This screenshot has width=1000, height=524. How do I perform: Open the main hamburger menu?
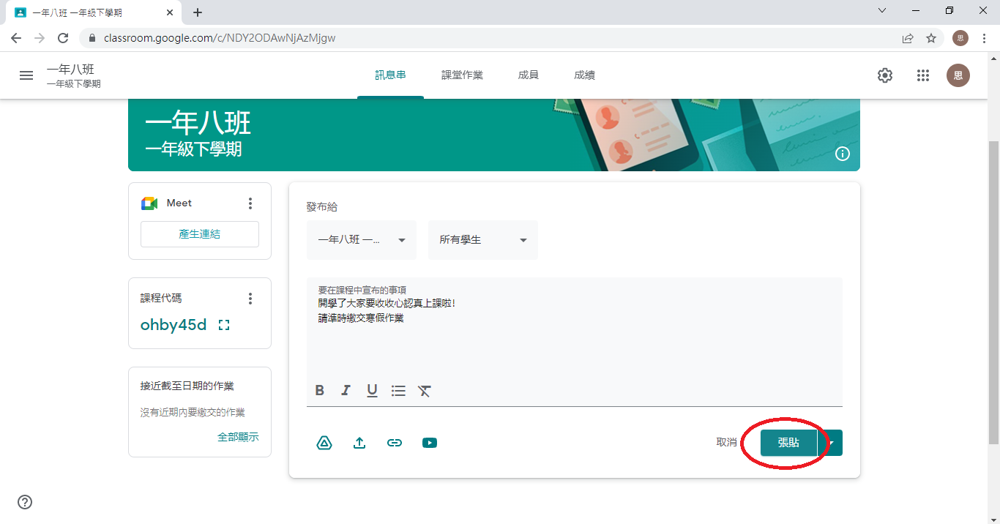pyautogui.click(x=26, y=75)
